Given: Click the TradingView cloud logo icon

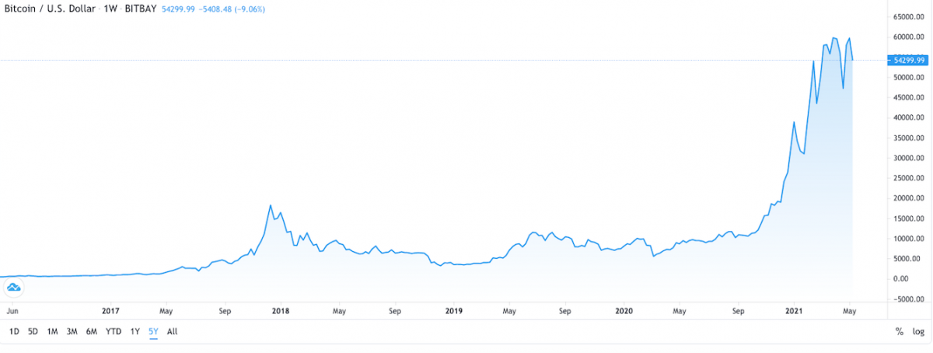Looking at the screenshot, I should pyautogui.click(x=14, y=288).
